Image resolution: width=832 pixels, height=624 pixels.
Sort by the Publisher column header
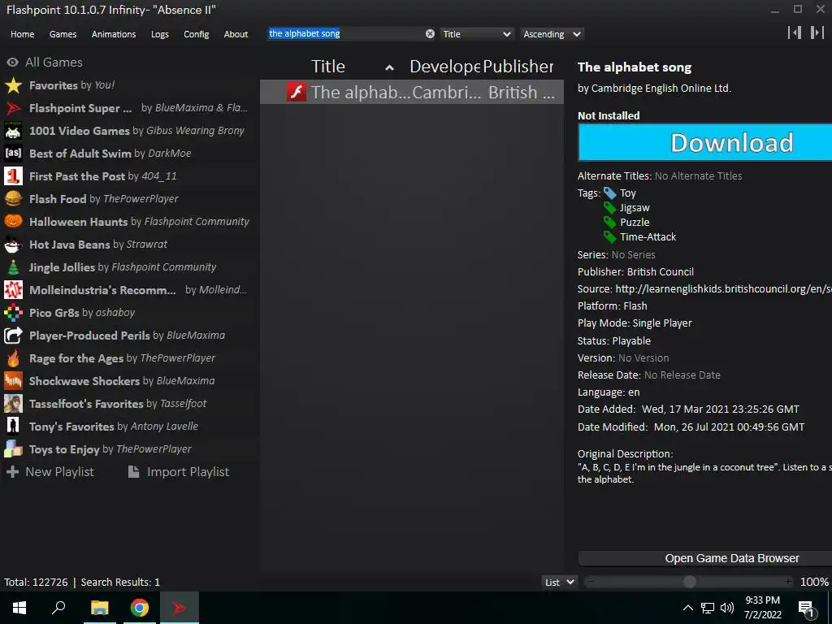[x=518, y=67]
